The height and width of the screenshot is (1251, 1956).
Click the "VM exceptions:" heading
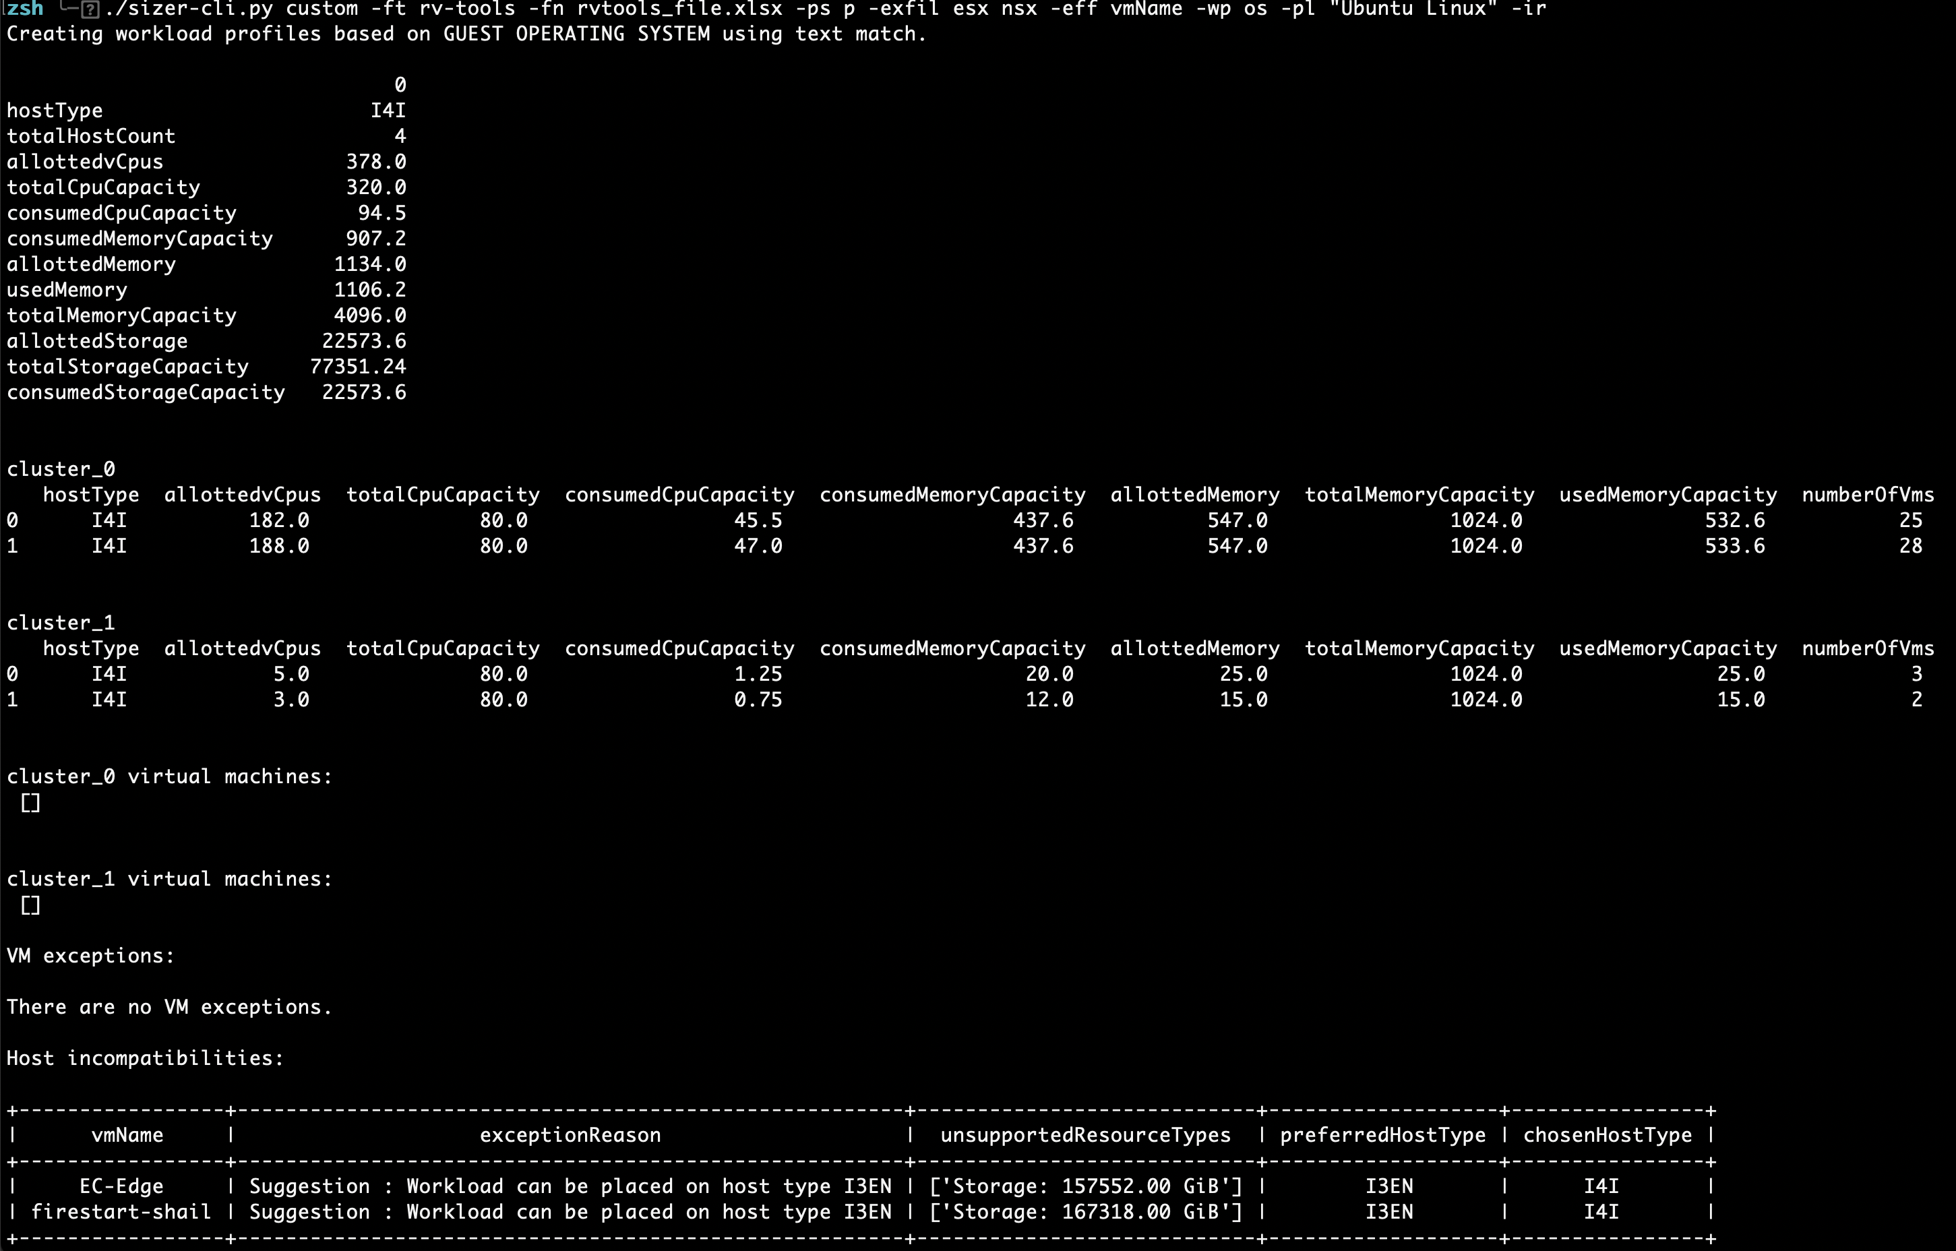click(91, 955)
